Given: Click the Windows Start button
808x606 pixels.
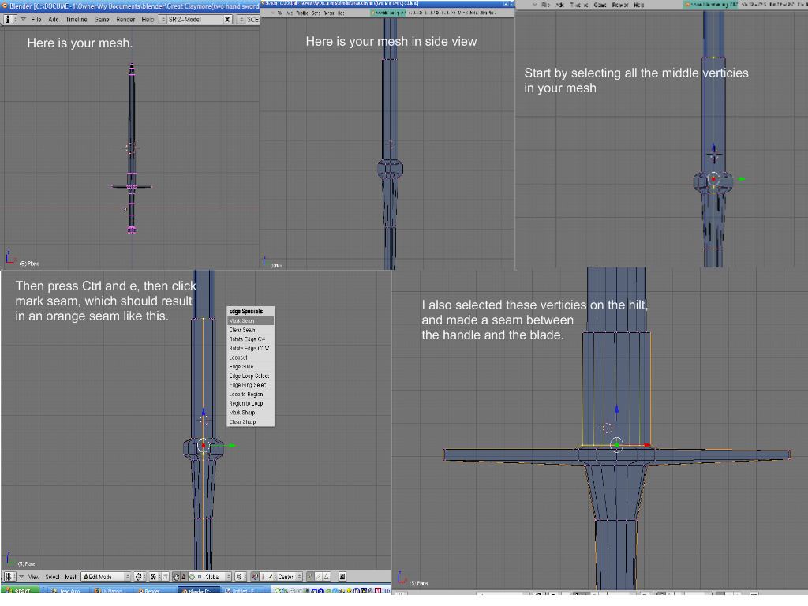Looking at the screenshot, I should (x=19, y=590).
